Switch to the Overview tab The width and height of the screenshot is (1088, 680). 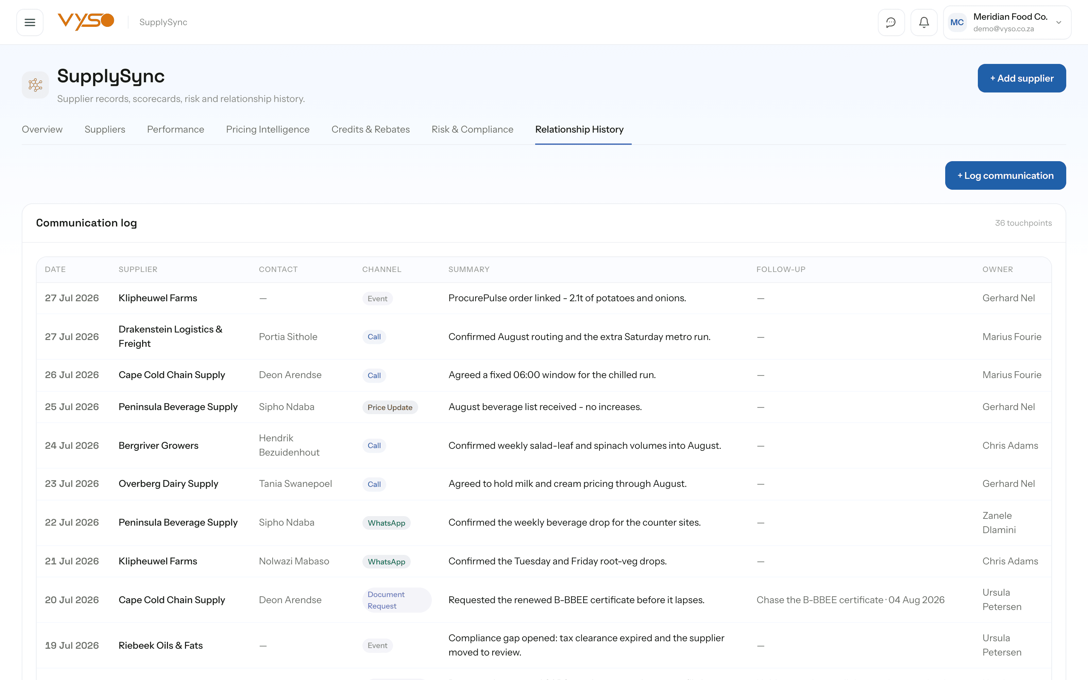tap(42, 130)
